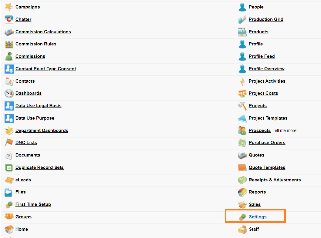Viewport: 321px width, 238px height.
Task: Open Department Dashboards link
Action: click(42, 131)
